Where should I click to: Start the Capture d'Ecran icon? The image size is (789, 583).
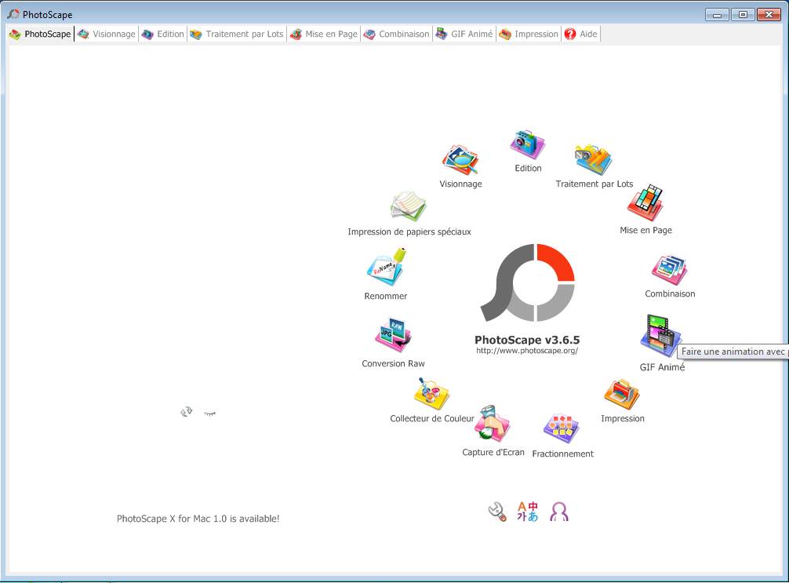coord(493,424)
